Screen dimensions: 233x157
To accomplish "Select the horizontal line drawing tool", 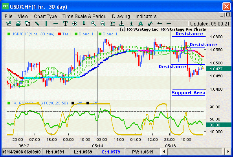I will [56, 24].
